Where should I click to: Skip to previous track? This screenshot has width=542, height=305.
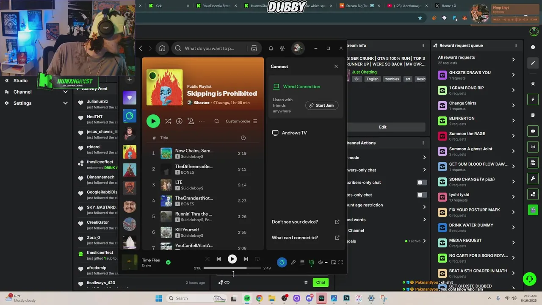[218, 259]
